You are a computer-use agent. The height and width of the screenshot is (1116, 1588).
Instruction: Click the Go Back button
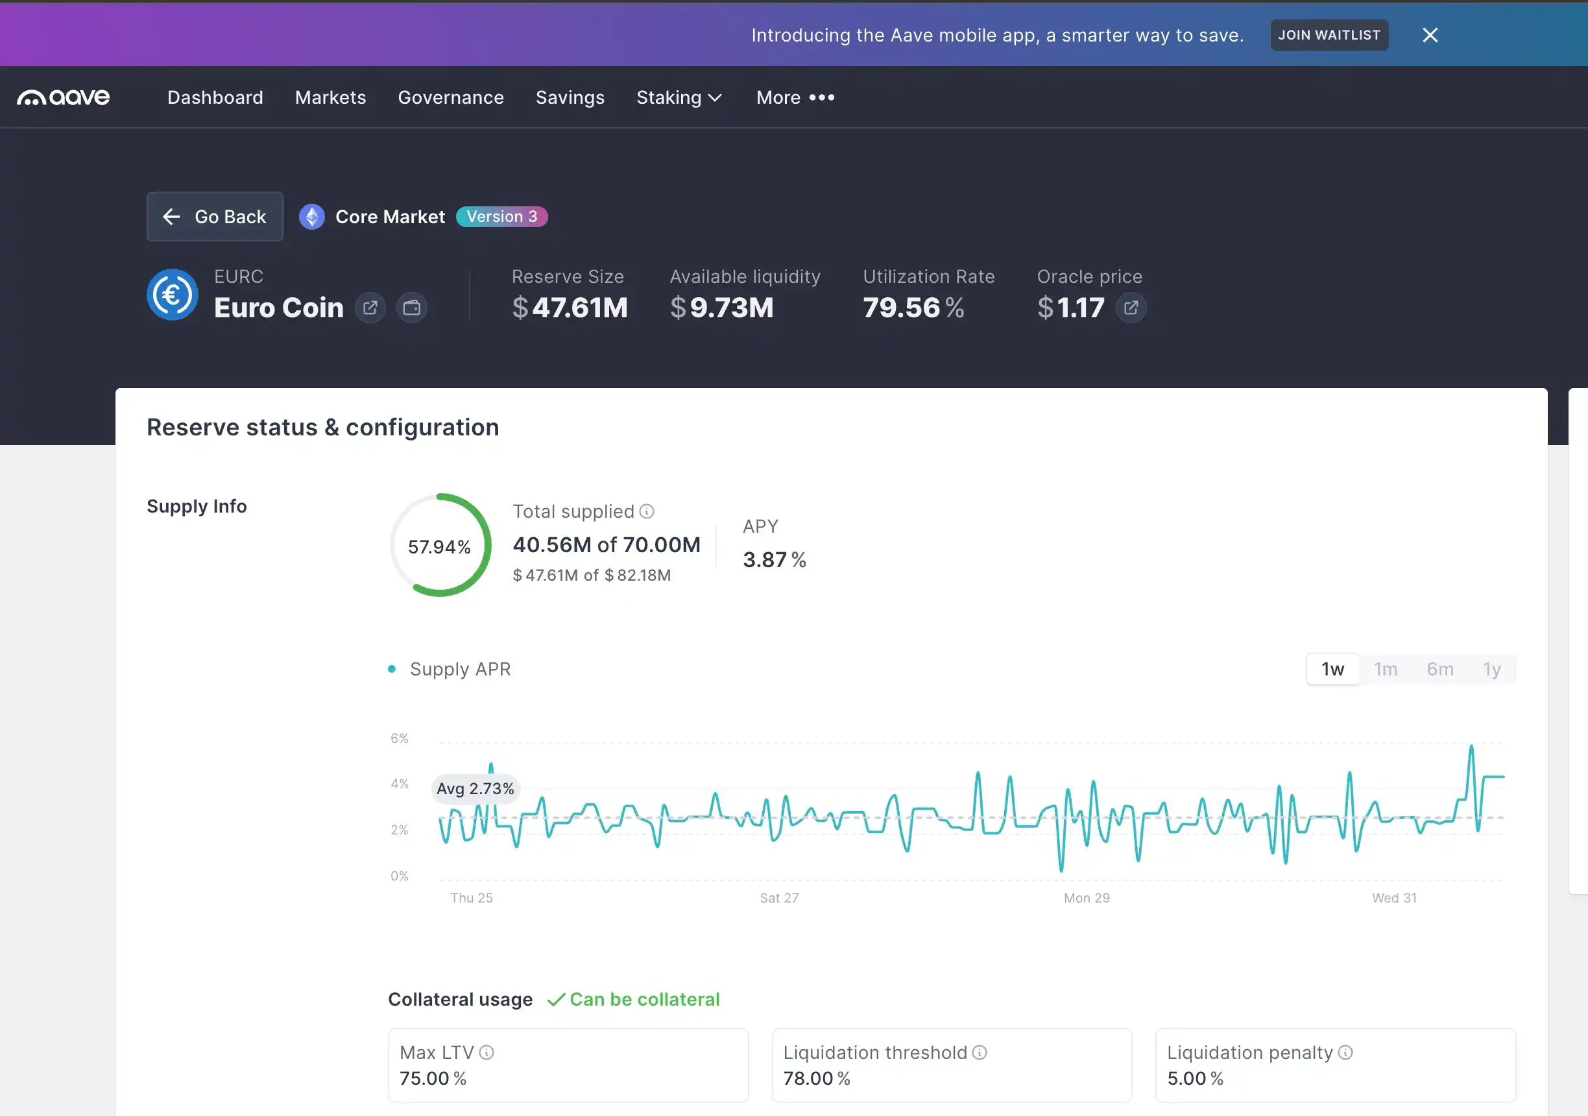[215, 217]
